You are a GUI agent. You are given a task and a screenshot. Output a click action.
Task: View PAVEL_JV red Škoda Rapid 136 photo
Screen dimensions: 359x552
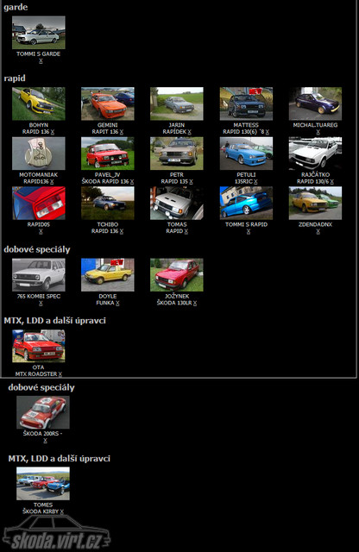click(x=108, y=154)
